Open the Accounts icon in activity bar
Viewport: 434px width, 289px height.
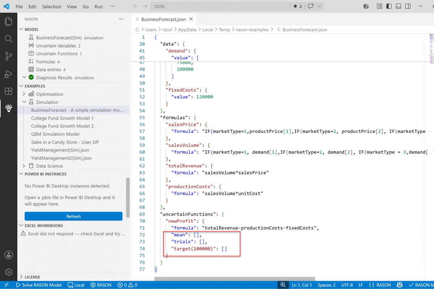point(8,255)
